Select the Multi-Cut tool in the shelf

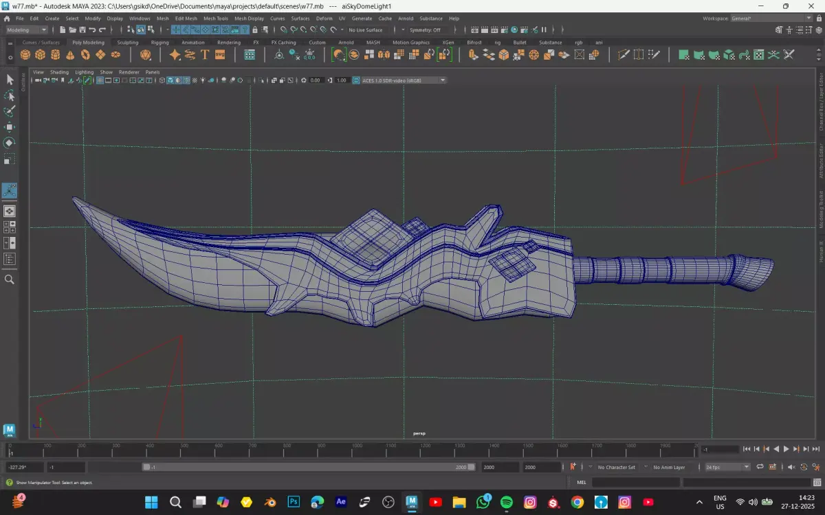624,55
